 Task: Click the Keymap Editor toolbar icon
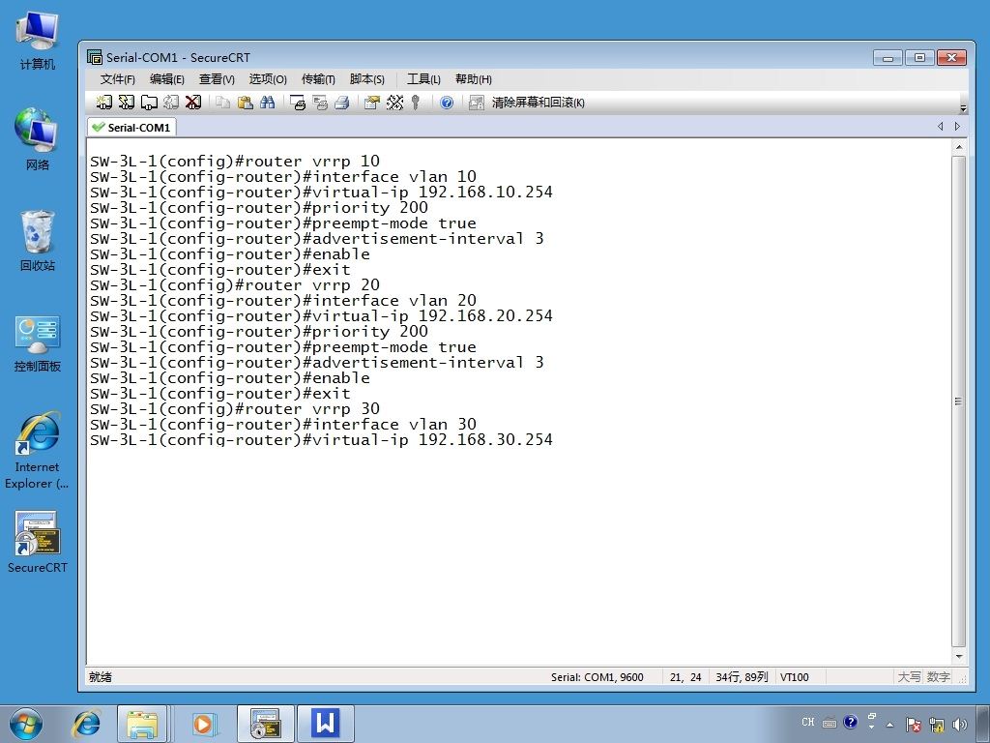(394, 103)
